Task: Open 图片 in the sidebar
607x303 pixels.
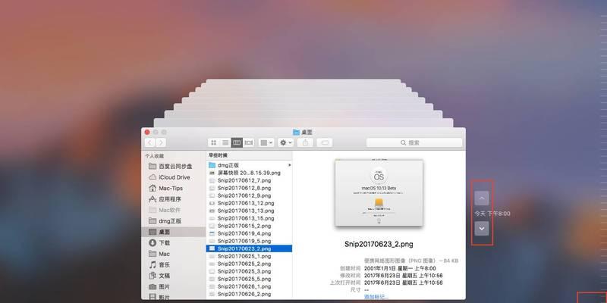Action: [x=174, y=287]
